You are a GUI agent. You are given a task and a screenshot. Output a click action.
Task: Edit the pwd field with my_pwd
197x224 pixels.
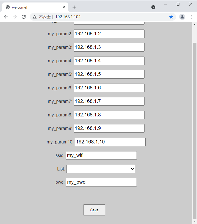pyautogui.click(x=101, y=182)
